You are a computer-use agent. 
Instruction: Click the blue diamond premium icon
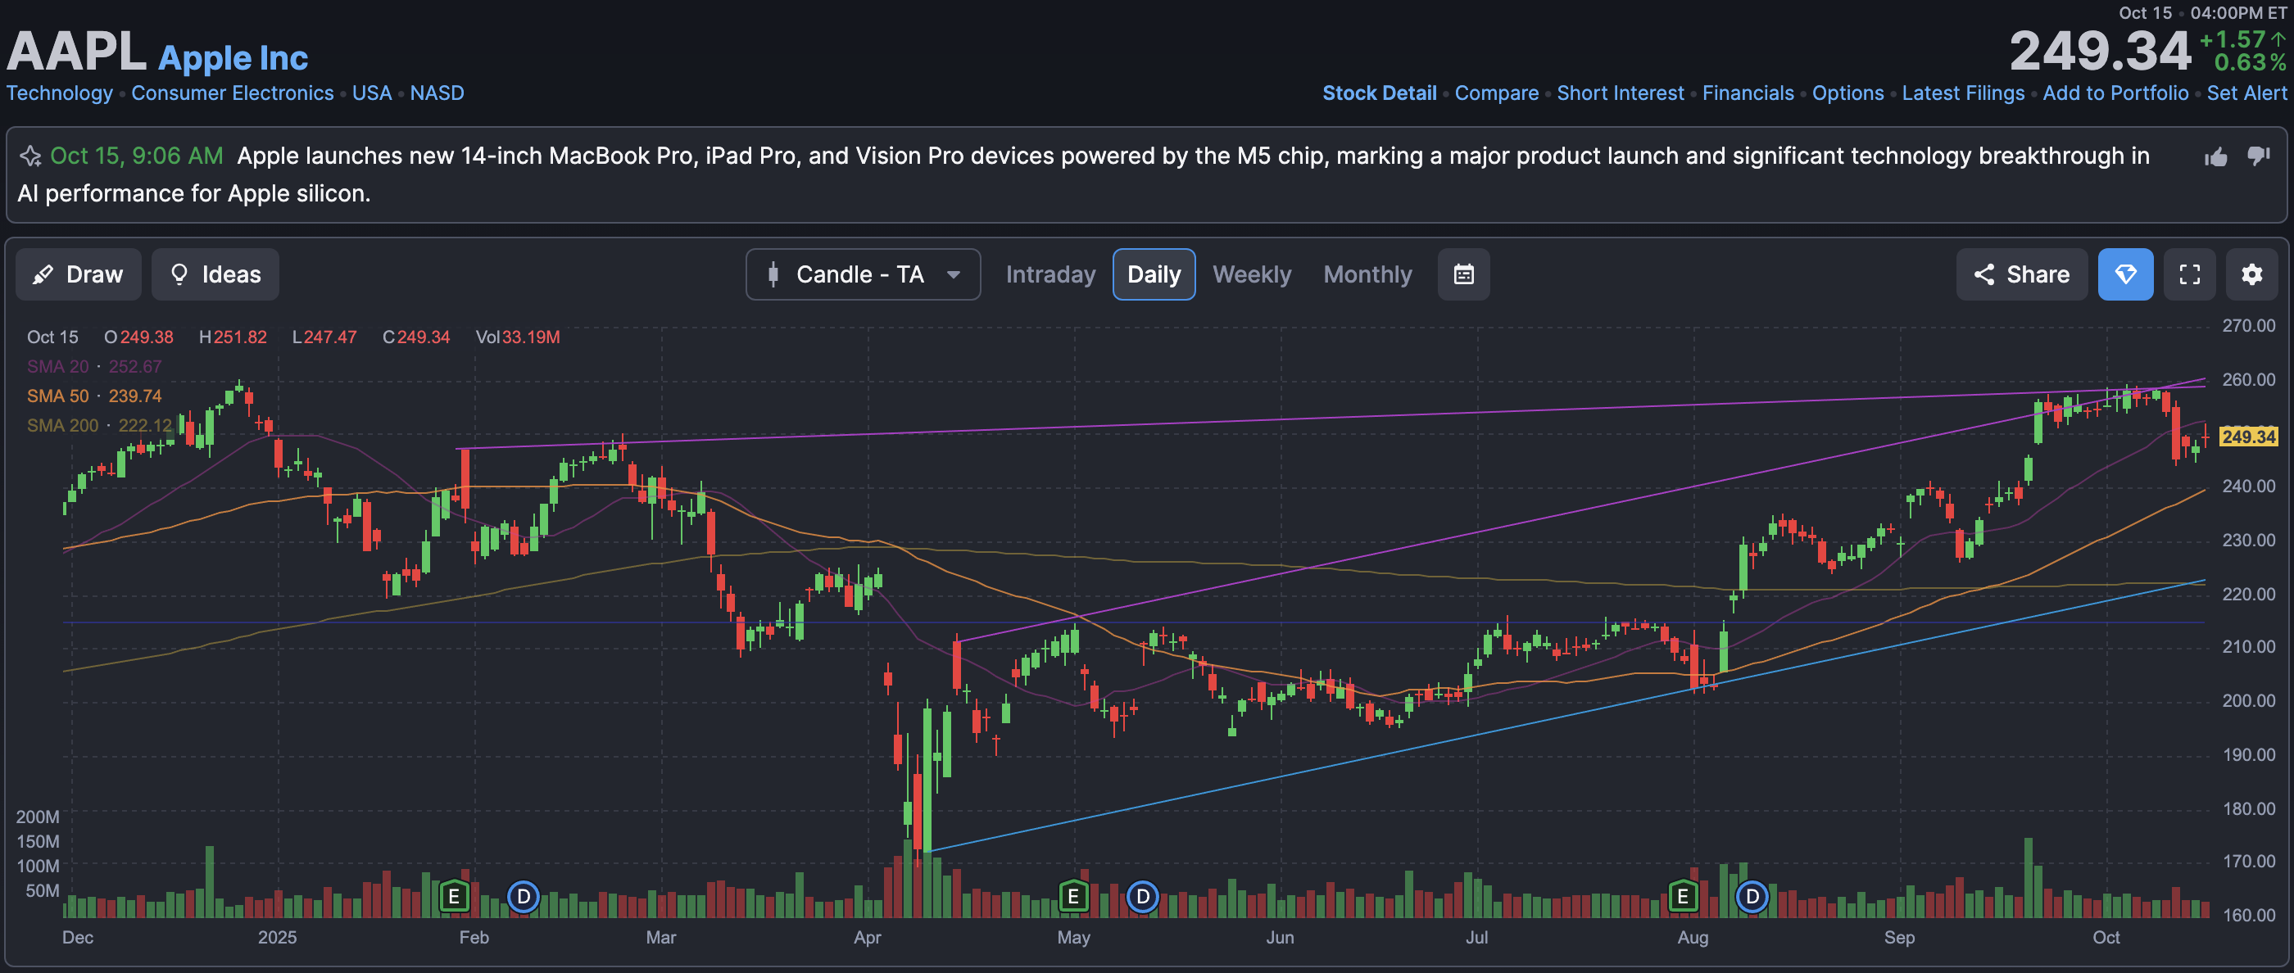pyautogui.click(x=2124, y=274)
